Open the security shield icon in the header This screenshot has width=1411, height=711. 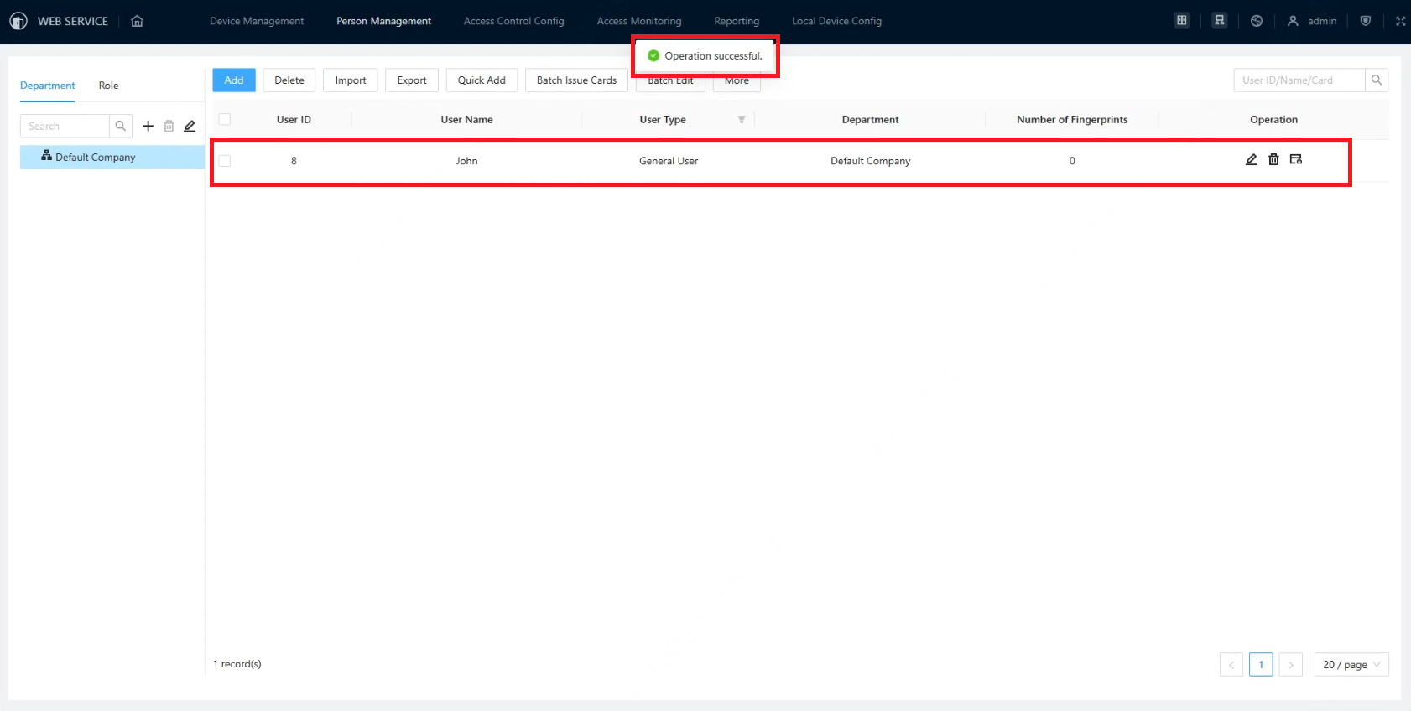(1366, 21)
